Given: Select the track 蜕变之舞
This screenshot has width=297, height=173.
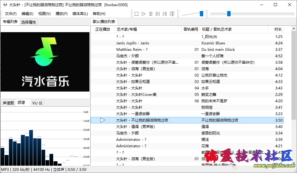Looking at the screenshot, I should (x=187, y=94).
